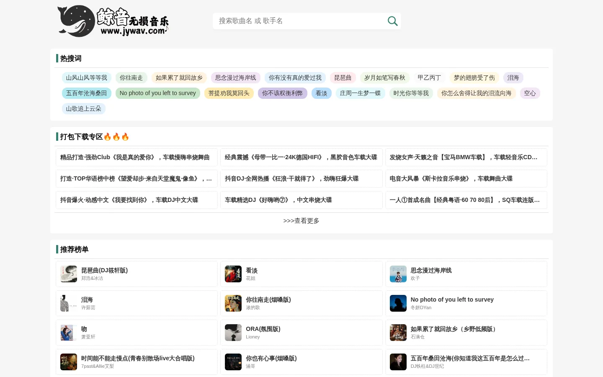Viewport: 603px width, 377px height.
Task: Open song title 琵琶曲(DJ筱轩版)
Action: click(104, 270)
